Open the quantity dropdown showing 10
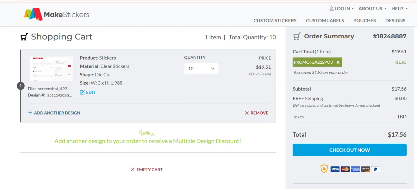The height and width of the screenshot is (189, 417). point(201,69)
